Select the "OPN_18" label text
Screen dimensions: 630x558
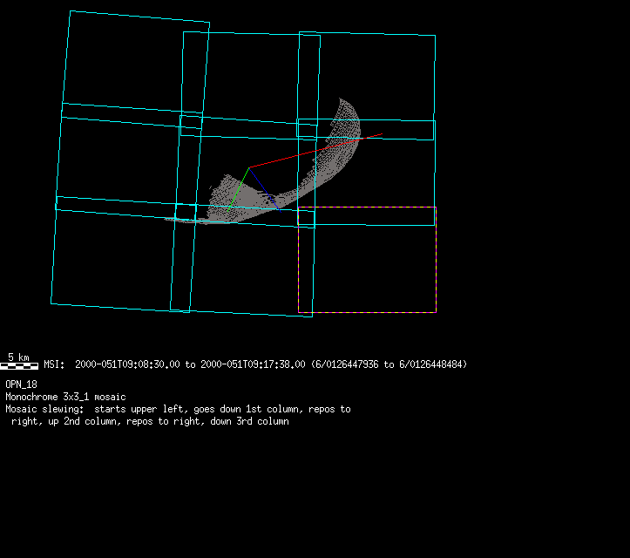[21, 384]
